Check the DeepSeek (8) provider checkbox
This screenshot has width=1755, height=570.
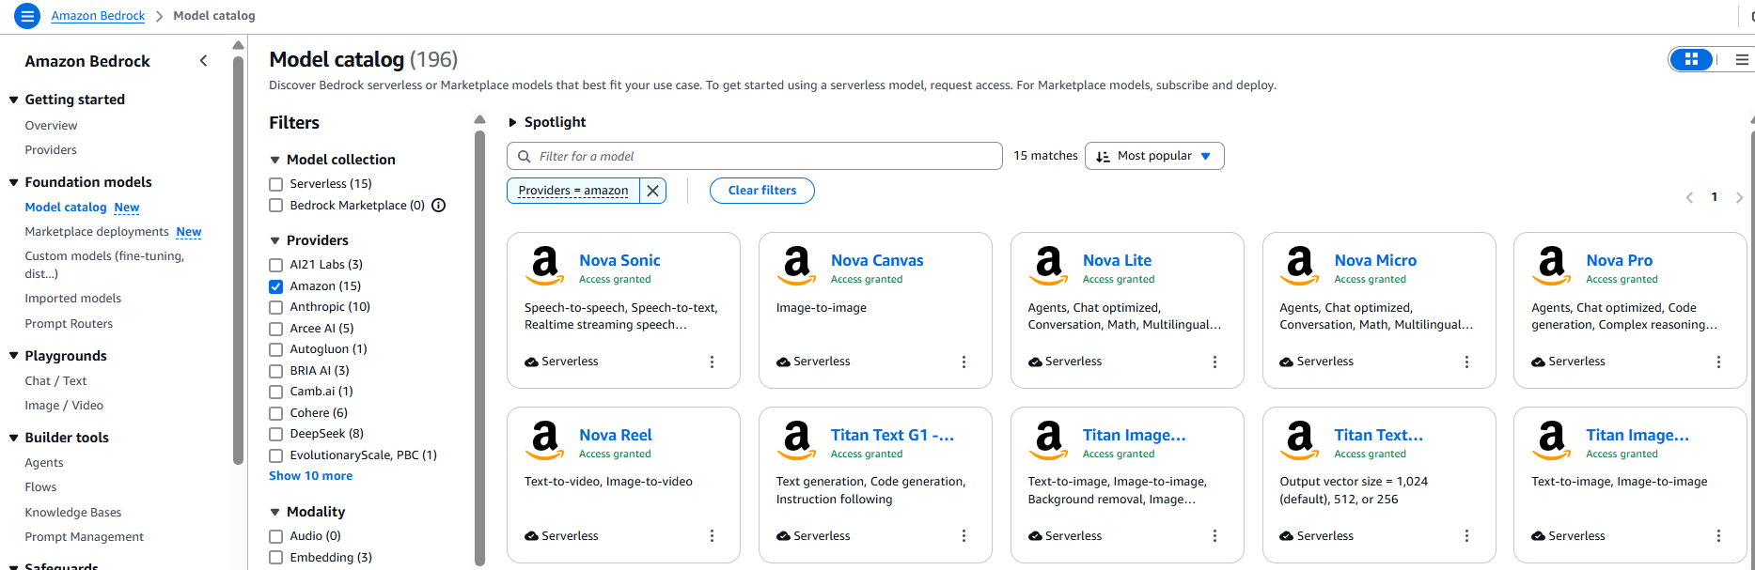pos(276,434)
